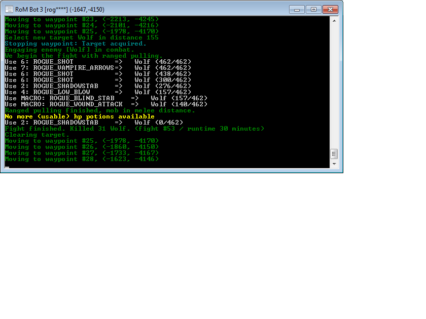Minimize the RoM Bot window

pos(298,9)
